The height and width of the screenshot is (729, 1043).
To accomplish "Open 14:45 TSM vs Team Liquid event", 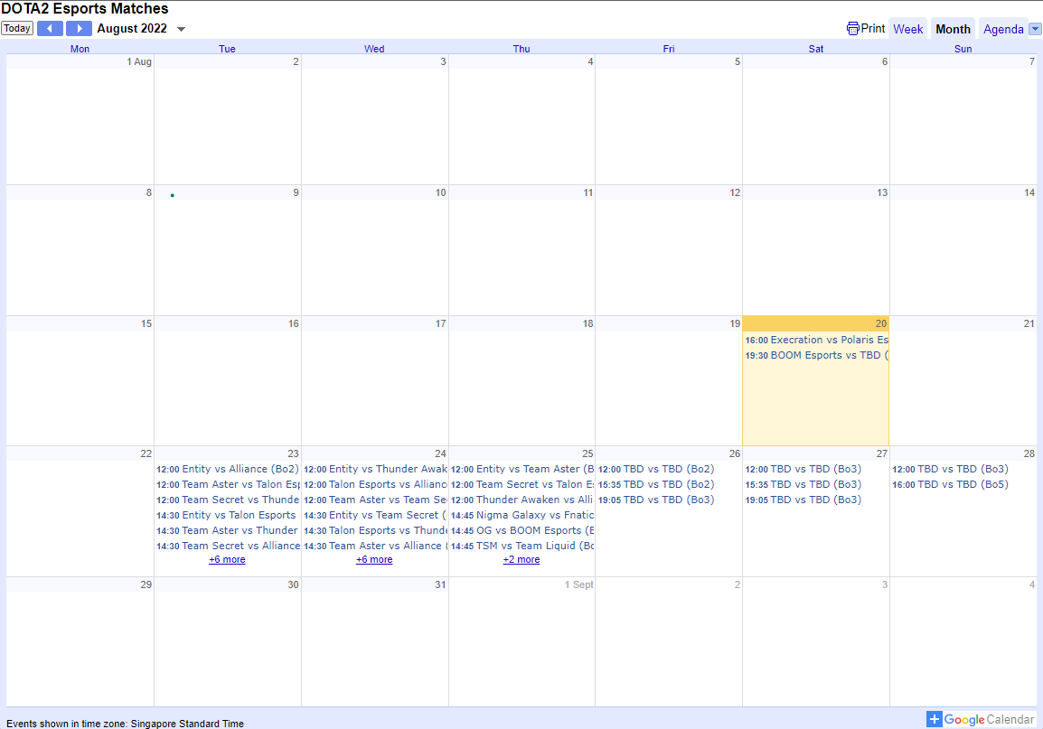I will 522,545.
